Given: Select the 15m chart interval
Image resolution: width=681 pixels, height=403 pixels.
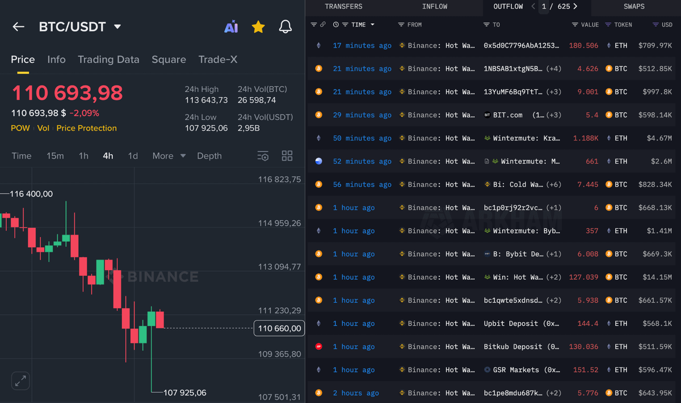Looking at the screenshot, I should point(55,156).
